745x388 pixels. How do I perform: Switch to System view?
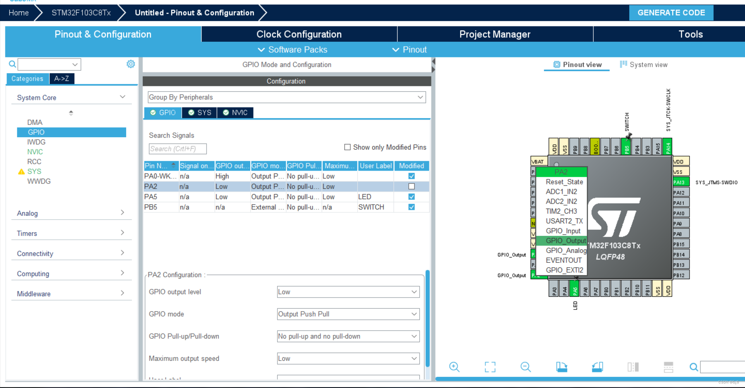pos(644,64)
